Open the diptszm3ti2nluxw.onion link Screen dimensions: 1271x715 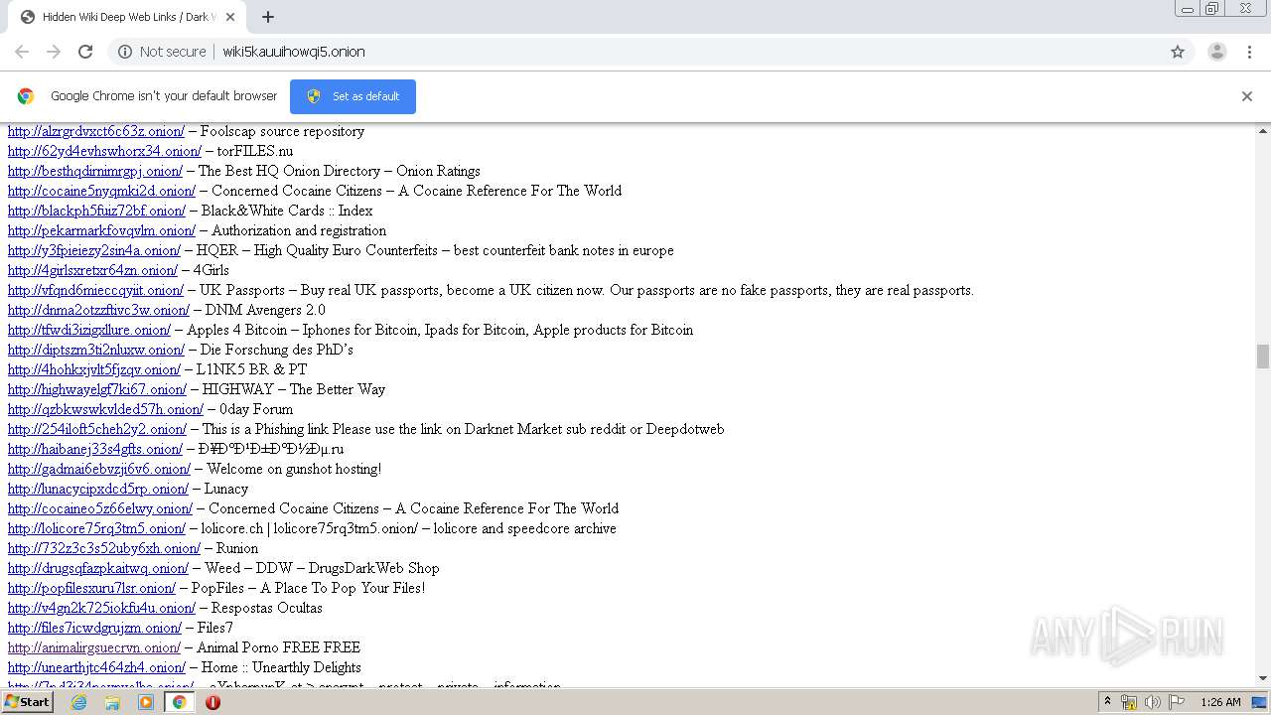[96, 350]
